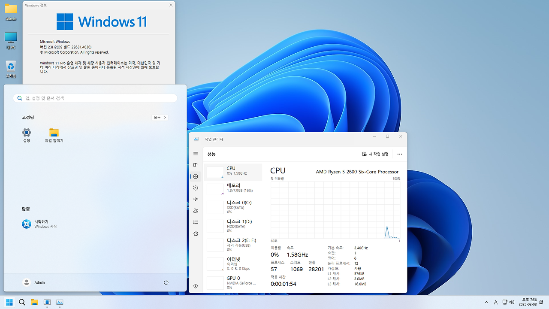
Task: Select the CPU performance graph entry
Action: (x=233, y=172)
